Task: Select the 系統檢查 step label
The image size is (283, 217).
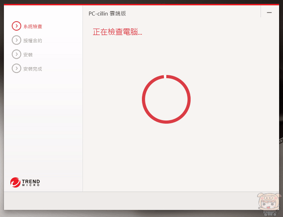Action: [33, 26]
